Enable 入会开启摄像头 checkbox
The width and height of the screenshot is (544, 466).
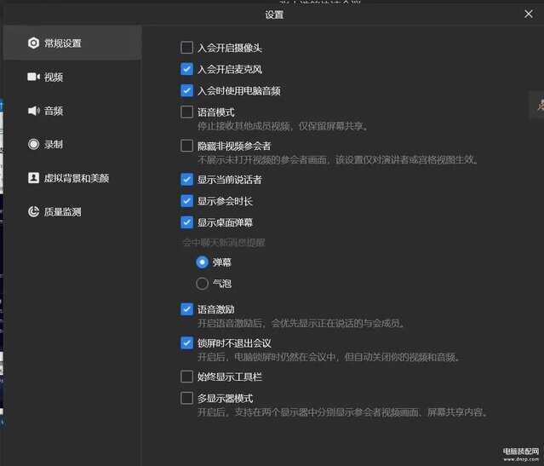(x=186, y=48)
